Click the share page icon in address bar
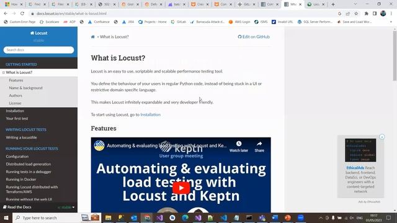 (x=348, y=14)
